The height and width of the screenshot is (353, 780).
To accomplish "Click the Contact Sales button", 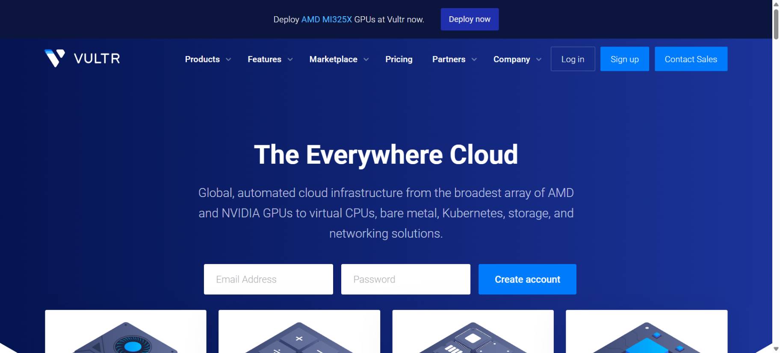I will pyautogui.click(x=691, y=59).
